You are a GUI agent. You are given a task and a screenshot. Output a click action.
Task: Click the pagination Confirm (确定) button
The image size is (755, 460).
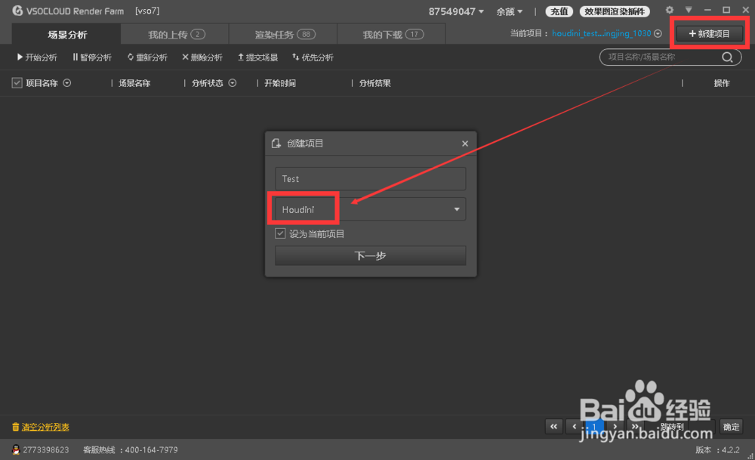click(x=731, y=426)
